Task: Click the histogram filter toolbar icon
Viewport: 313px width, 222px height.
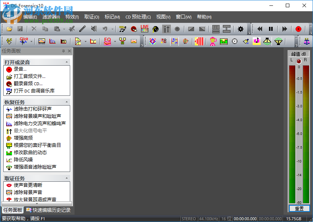Action: (x=52, y=41)
